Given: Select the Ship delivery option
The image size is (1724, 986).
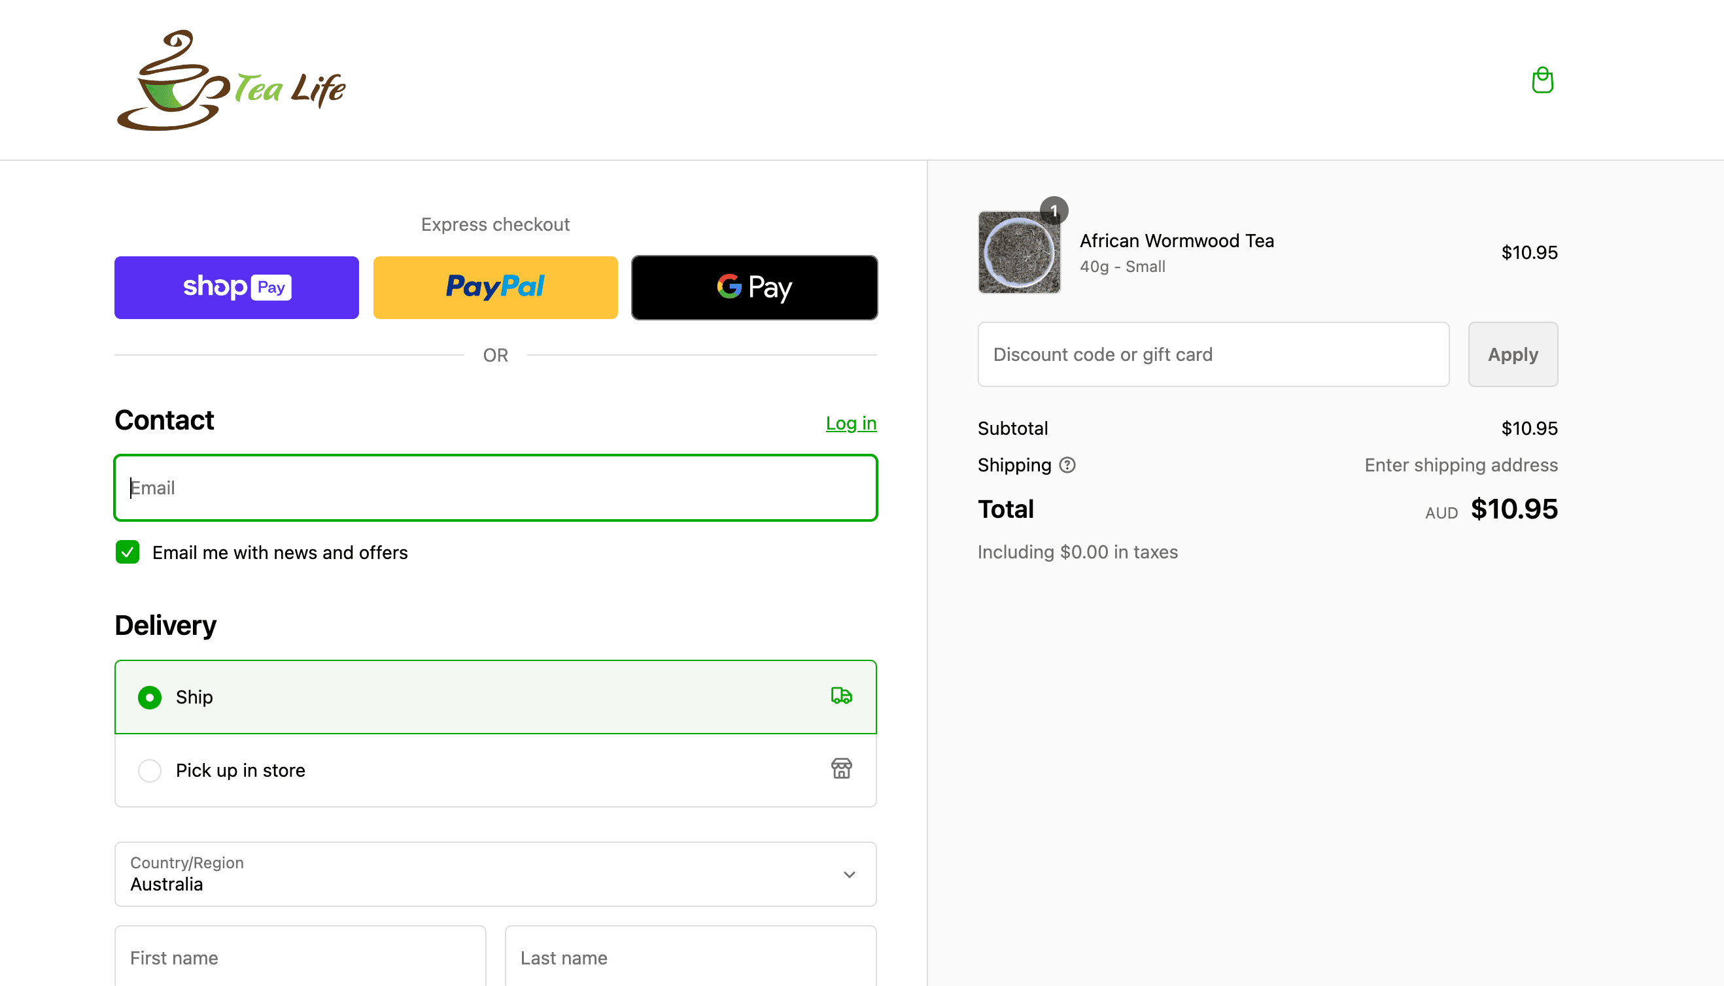Looking at the screenshot, I should tap(150, 697).
